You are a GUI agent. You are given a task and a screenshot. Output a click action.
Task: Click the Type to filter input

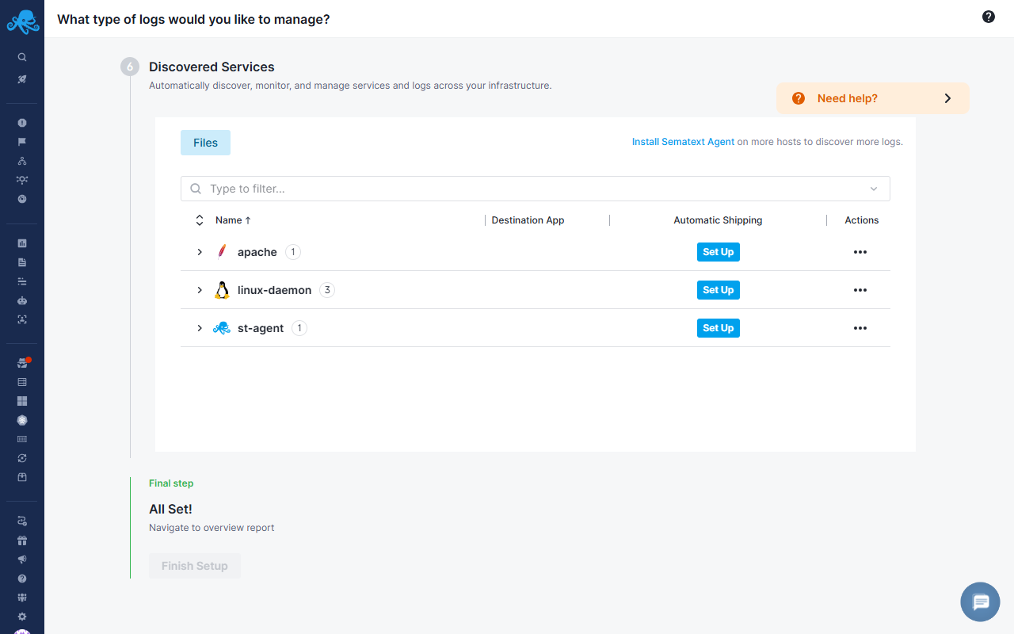coord(523,189)
